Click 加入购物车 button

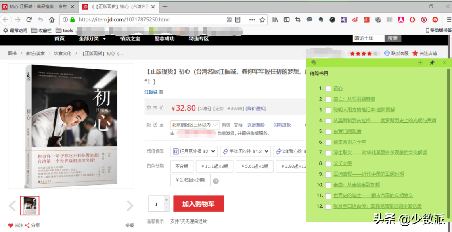tap(198, 204)
